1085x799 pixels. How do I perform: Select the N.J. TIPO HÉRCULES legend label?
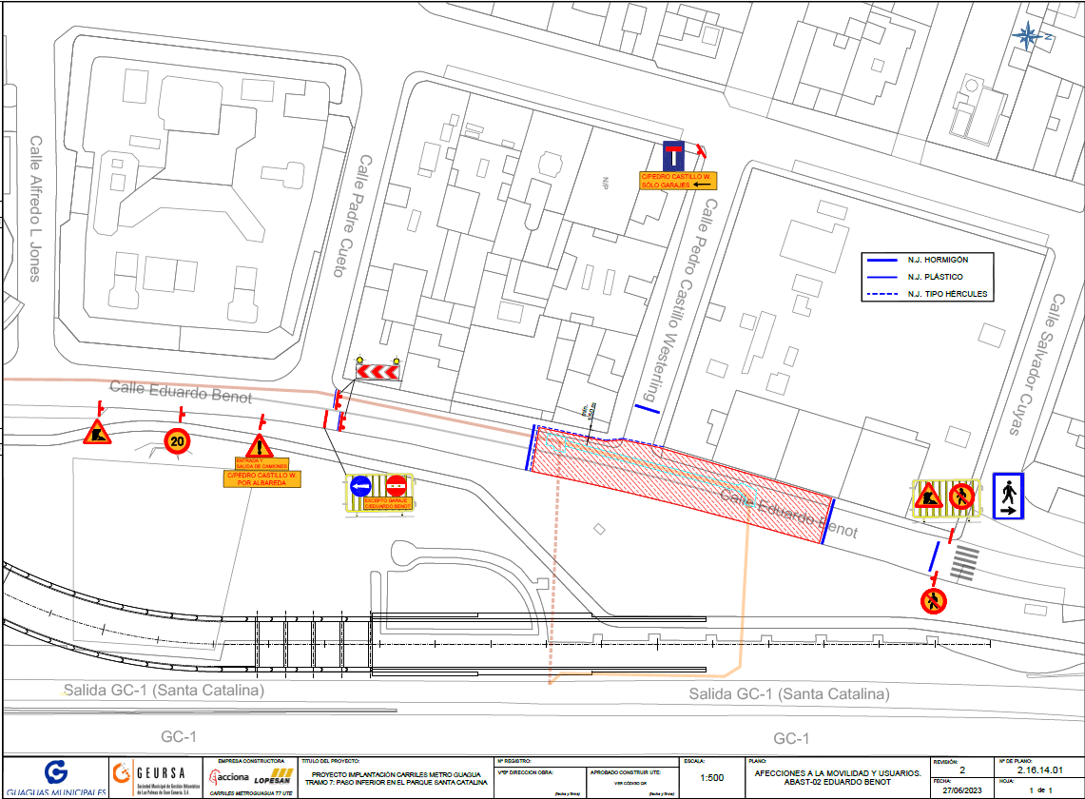947,294
